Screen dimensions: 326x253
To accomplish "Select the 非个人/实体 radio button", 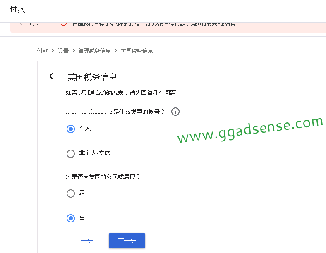I will pyautogui.click(x=71, y=154).
